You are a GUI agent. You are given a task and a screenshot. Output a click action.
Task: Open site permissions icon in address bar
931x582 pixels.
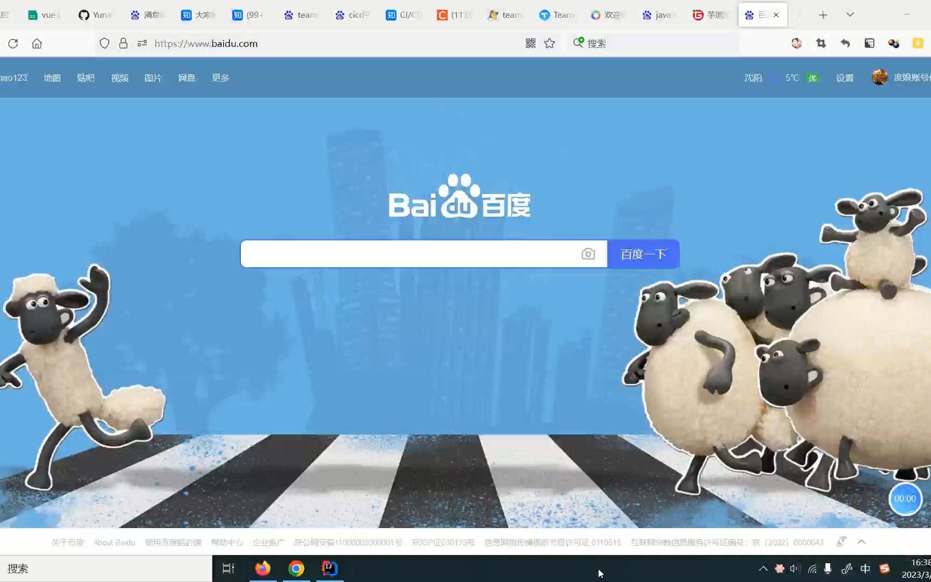coord(142,44)
